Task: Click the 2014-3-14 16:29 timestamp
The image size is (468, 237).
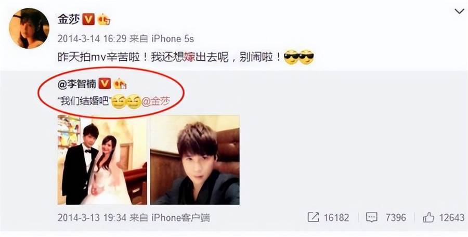Action: [92, 38]
